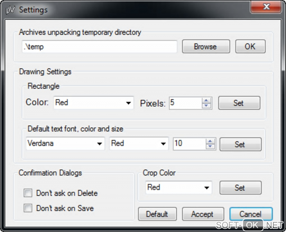Close the Settings dialog window

[266, 7]
